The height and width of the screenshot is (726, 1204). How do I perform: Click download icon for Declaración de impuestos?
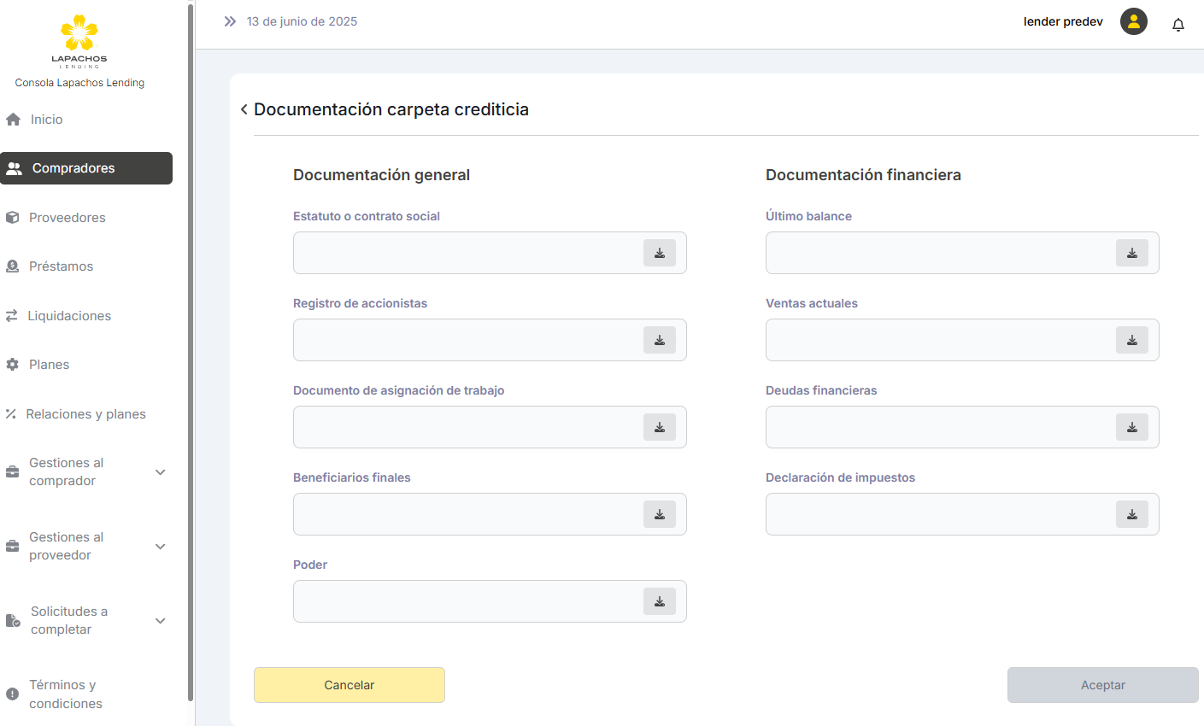1131,514
